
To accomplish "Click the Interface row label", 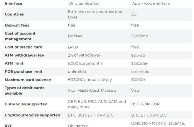I will [14, 3].
